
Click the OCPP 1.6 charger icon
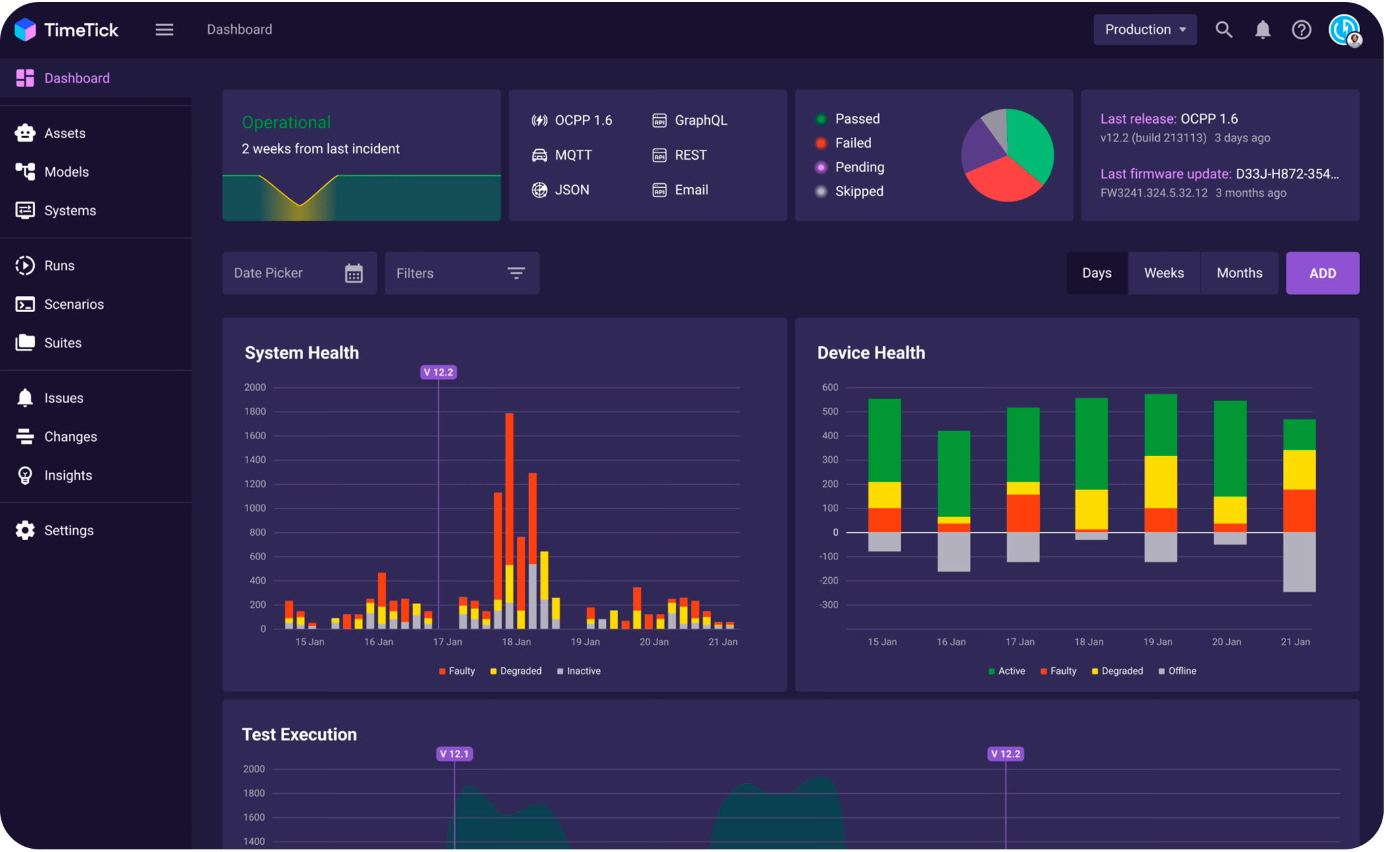[x=539, y=120]
